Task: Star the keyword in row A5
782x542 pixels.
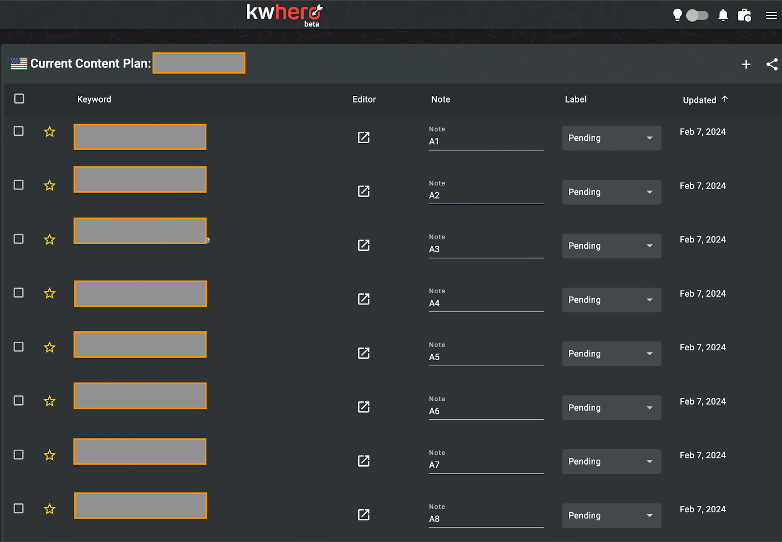Action: coord(49,347)
